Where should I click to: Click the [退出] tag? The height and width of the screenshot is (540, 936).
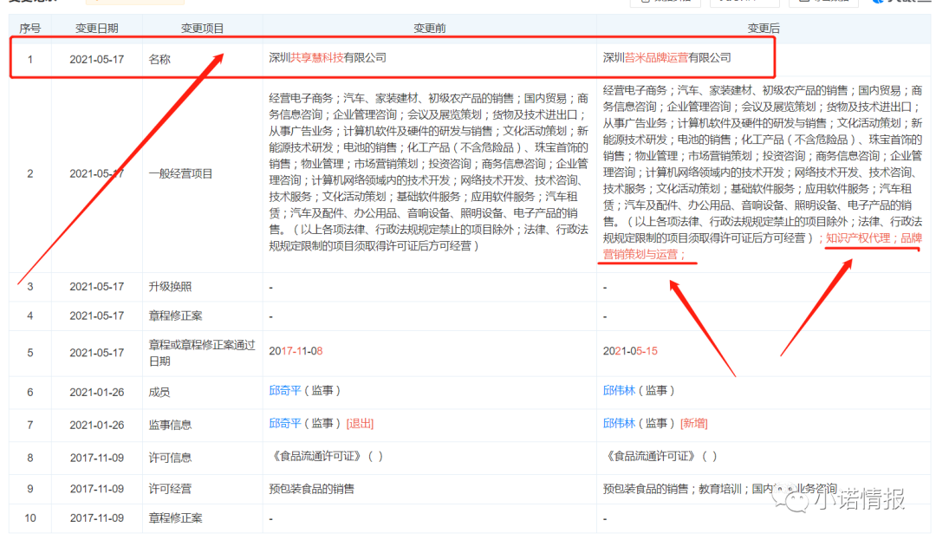pyautogui.click(x=360, y=424)
